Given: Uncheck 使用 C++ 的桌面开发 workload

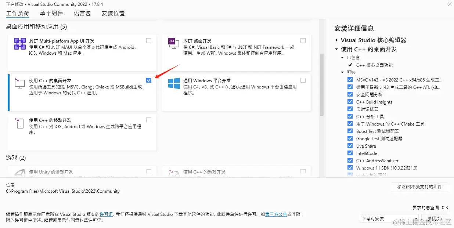Looking at the screenshot, I should coord(149,80).
